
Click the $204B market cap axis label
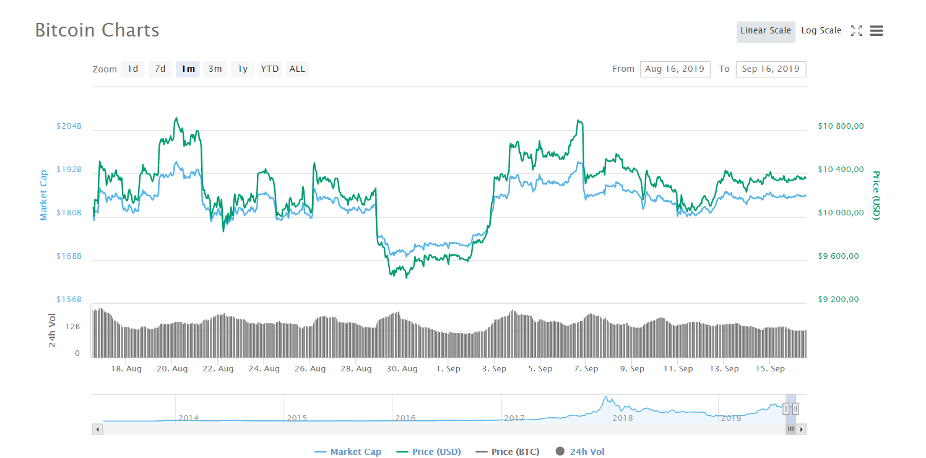coord(69,126)
